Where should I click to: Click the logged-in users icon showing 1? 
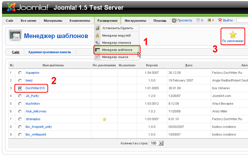(x=209, y=20)
